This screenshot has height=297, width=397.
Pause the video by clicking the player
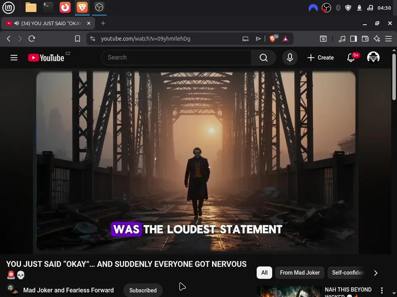tap(196, 162)
